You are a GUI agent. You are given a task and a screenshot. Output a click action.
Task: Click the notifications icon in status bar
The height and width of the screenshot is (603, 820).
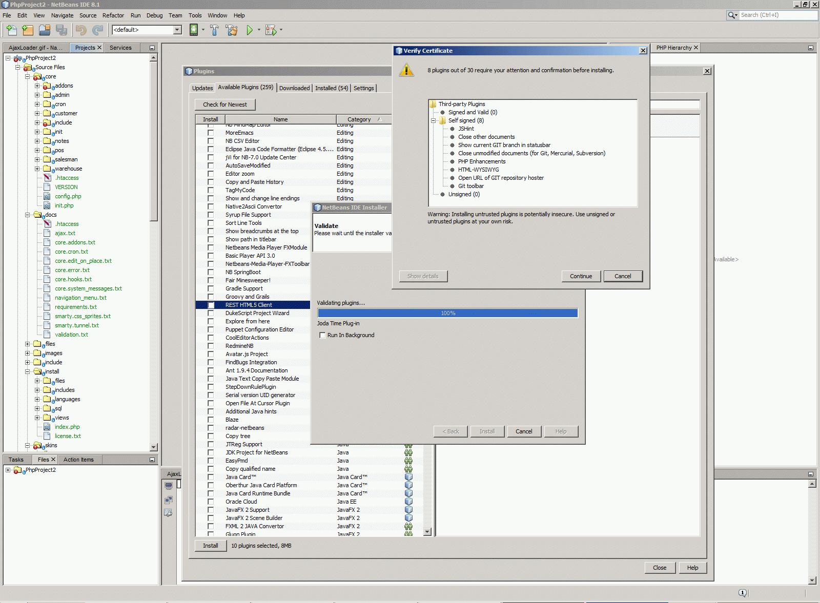point(743,593)
